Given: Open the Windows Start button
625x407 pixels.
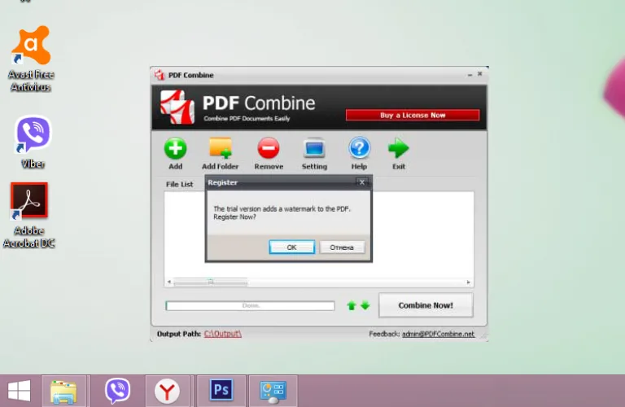Looking at the screenshot, I should pyautogui.click(x=20, y=391).
